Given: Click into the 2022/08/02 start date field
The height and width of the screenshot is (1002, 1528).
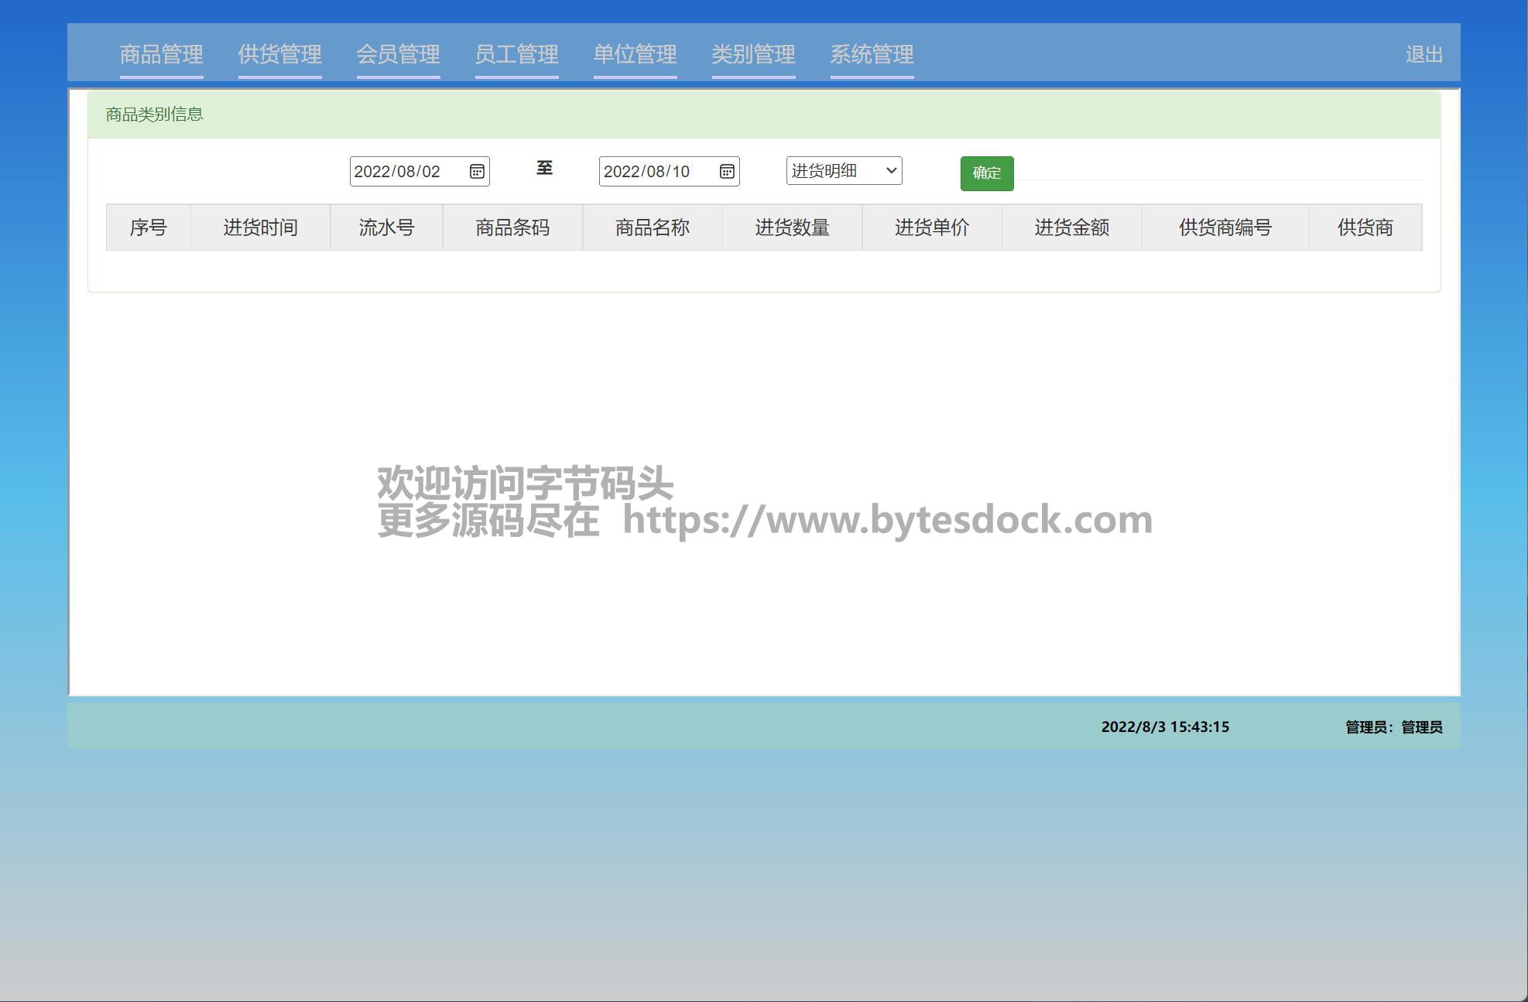Looking at the screenshot, I should pos(403,171).
